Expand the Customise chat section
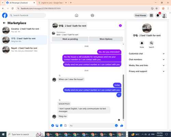 click(x=147, y=54)
